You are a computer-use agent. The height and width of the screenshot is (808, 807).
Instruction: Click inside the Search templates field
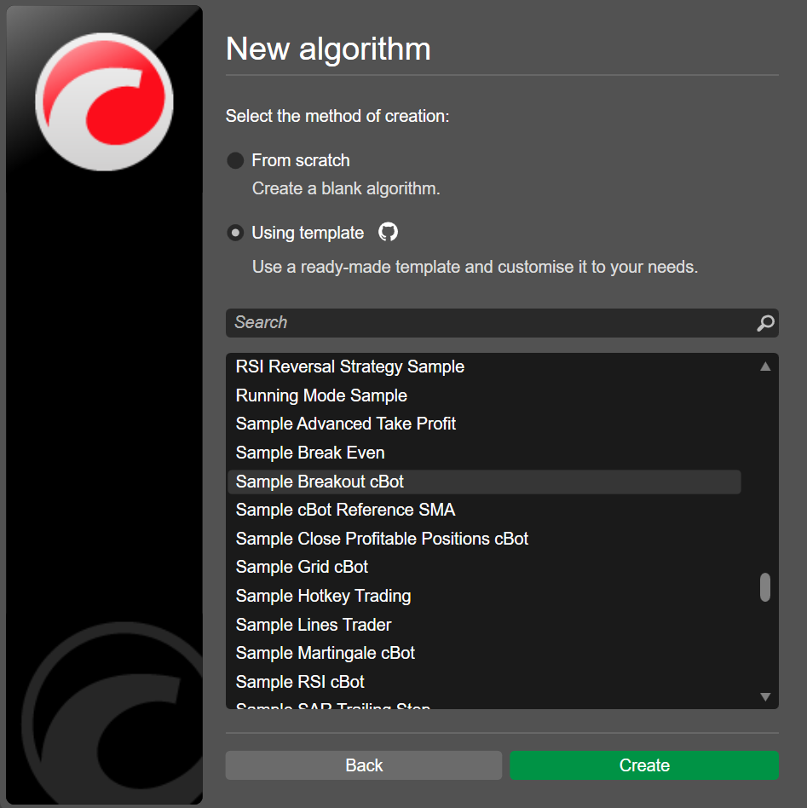(486, 323)
